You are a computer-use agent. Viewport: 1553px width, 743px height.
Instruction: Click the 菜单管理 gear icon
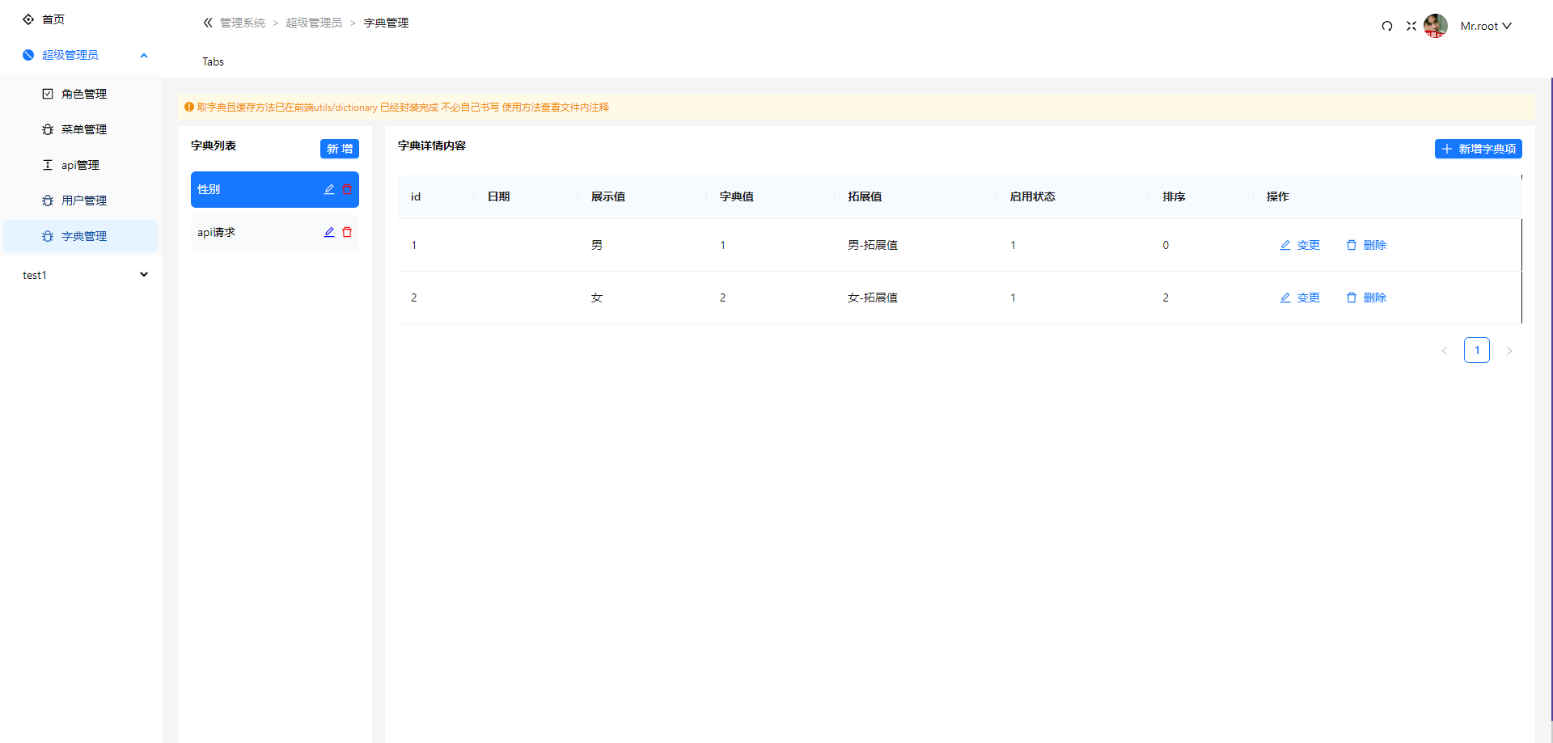click(x=48, y=129)
